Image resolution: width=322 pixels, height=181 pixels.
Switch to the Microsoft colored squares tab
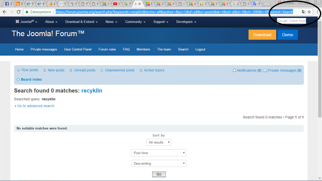[147, 4]
